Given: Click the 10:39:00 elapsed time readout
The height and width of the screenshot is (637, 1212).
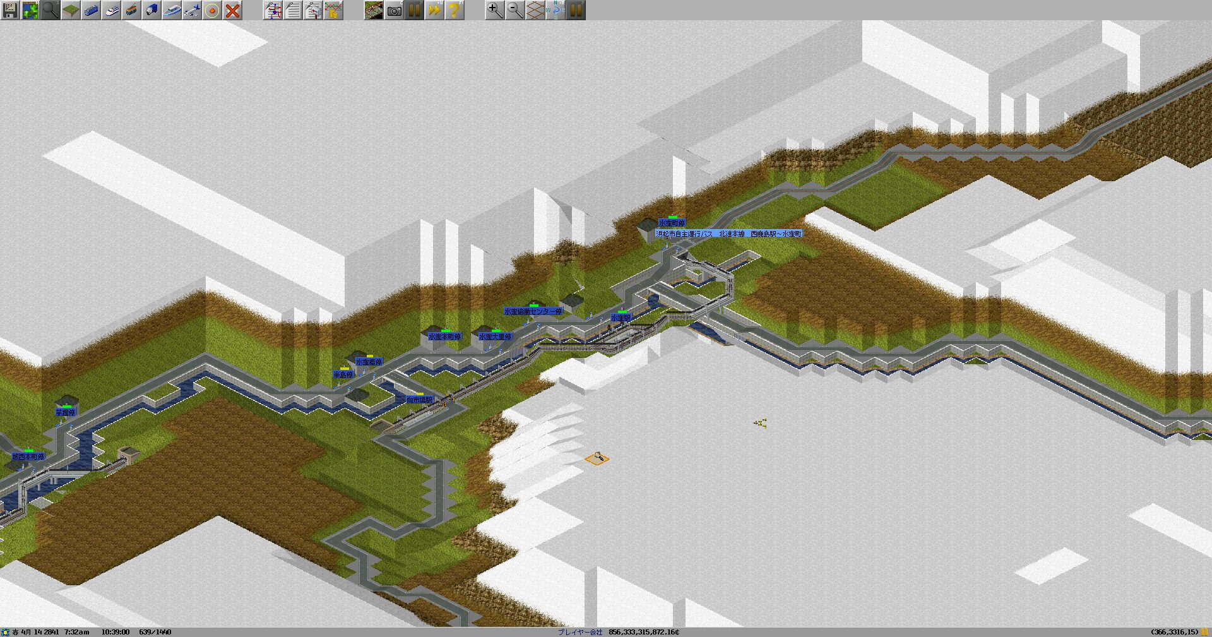Looking at the screenshot, I should click(x=116, y=632).
